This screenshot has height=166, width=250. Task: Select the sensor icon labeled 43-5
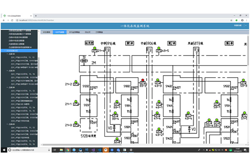tap(157, 51)
